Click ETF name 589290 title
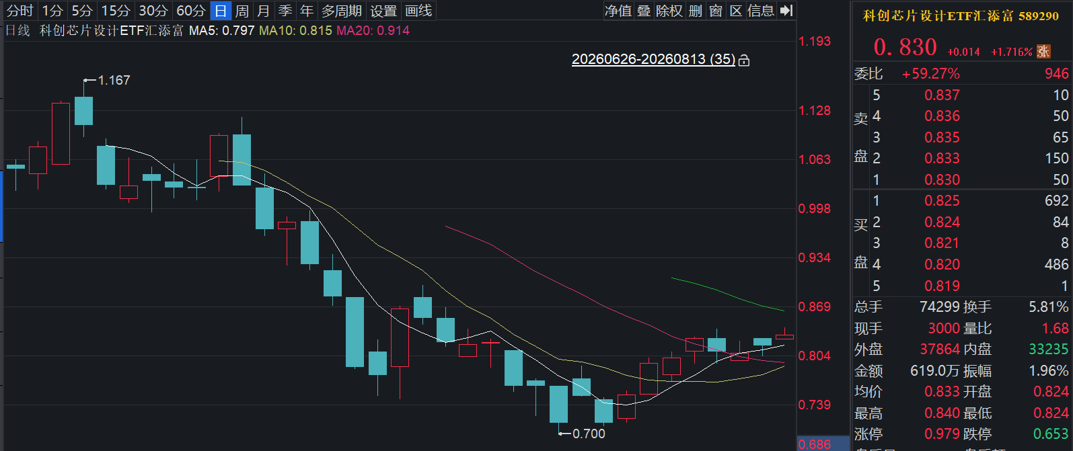This screenshot has height=451, width=1073. tap(961, 15)
